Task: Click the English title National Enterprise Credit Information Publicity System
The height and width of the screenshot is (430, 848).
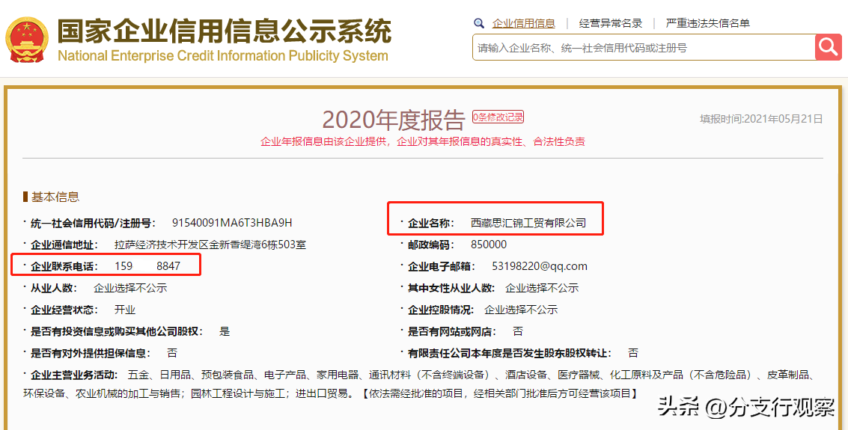Action: coord(223,55)
